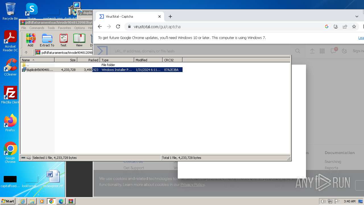
Task: Click the volume icon in system tray
Action: (x=323, y=201)
